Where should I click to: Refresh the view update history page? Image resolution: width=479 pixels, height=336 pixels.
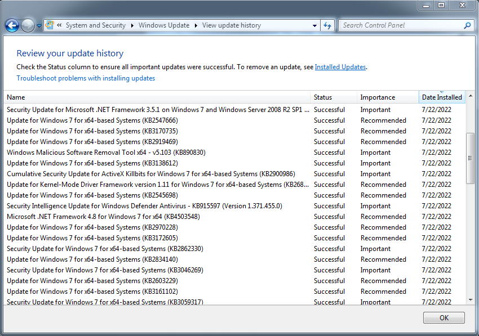click(x=327, y=26)
